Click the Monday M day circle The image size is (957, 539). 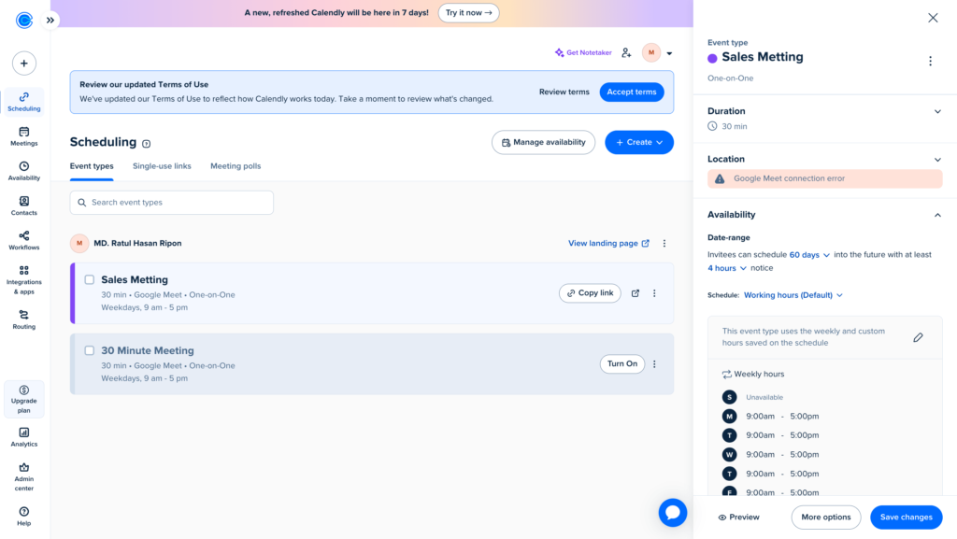[729, 417]
